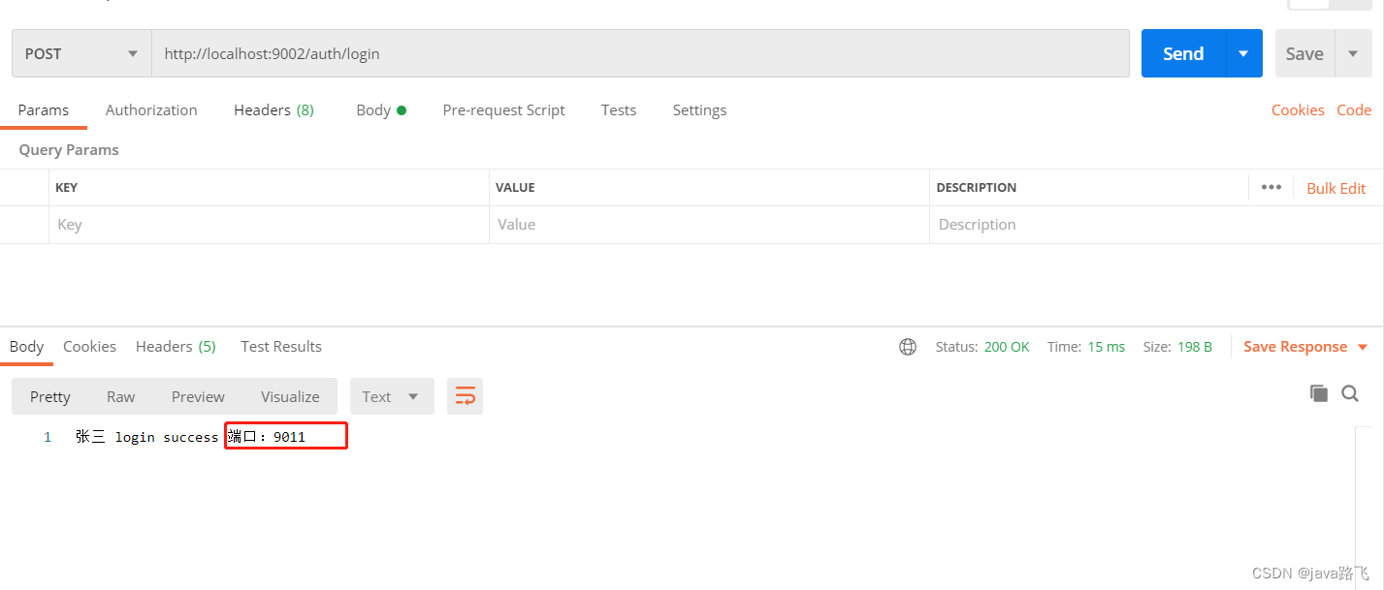Click the globe network icon beside Status
The width and height of the screenshot is (1384, 590).
(x=908, y=347)
